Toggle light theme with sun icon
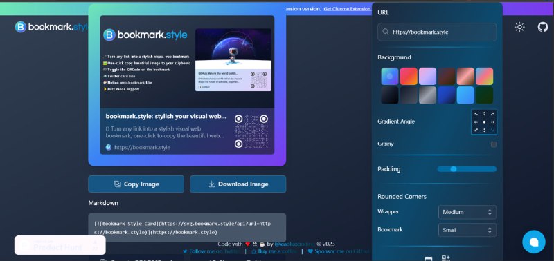This screenshot has width=554, height=261. coord(519,27)
